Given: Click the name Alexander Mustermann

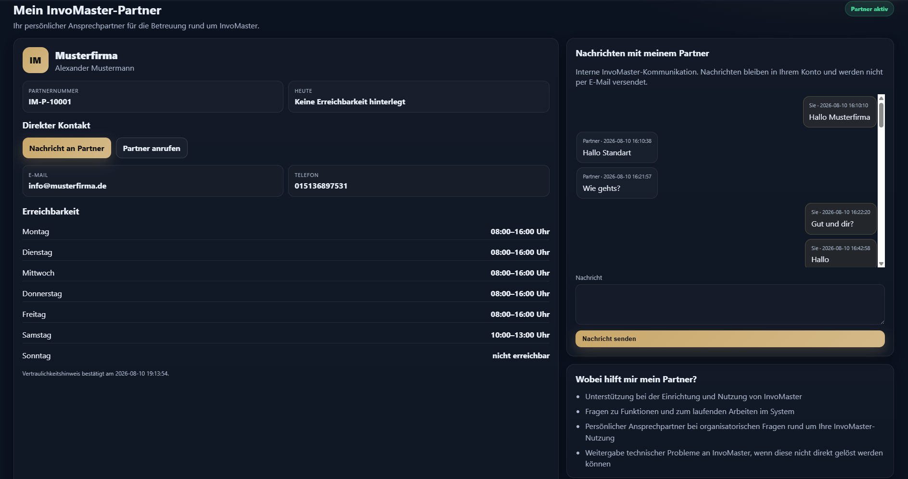Looking at the screenshot, I should (x=94, y=68).
